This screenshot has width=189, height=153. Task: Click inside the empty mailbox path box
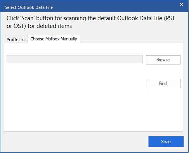click(x=75, y=60)
